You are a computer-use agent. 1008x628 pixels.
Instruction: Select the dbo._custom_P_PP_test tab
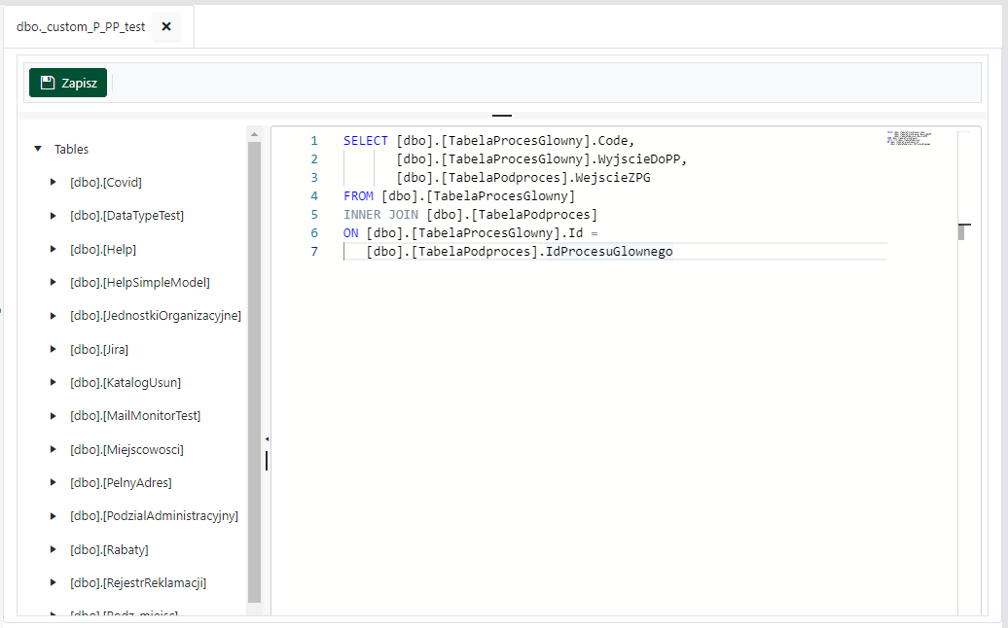[81, 27]
